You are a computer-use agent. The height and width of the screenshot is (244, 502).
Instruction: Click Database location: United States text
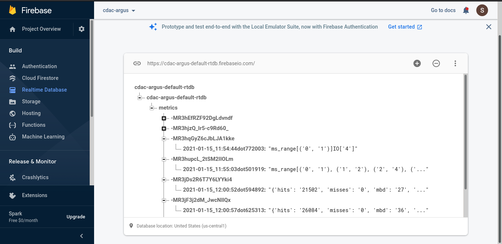point(182,226)
